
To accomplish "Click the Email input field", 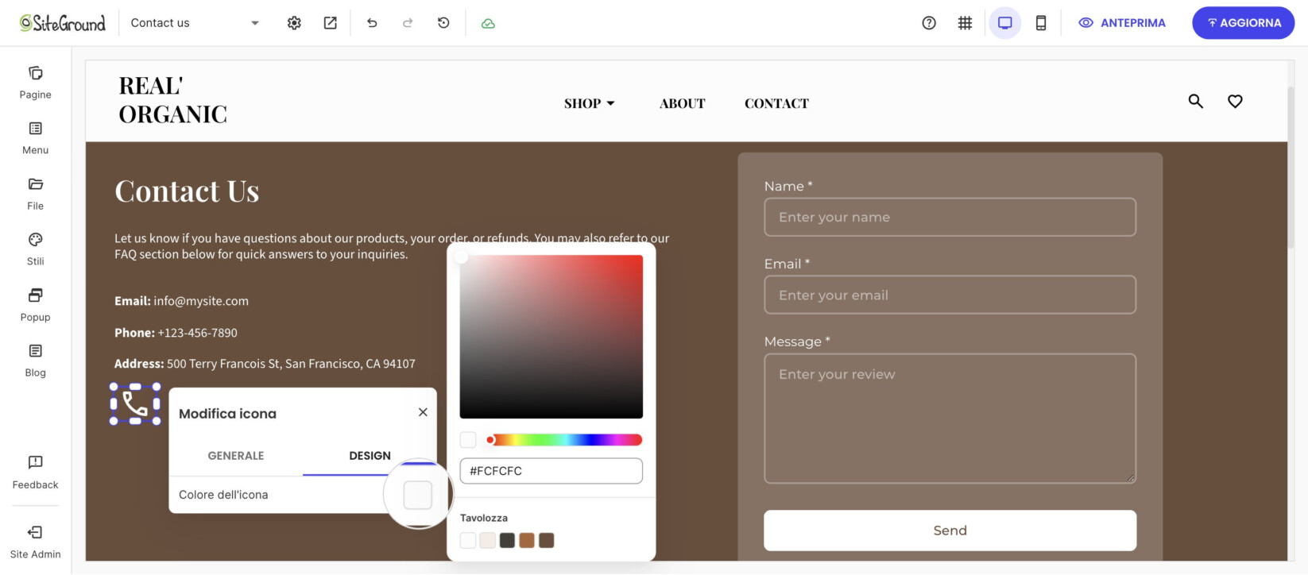I will 950,295.
